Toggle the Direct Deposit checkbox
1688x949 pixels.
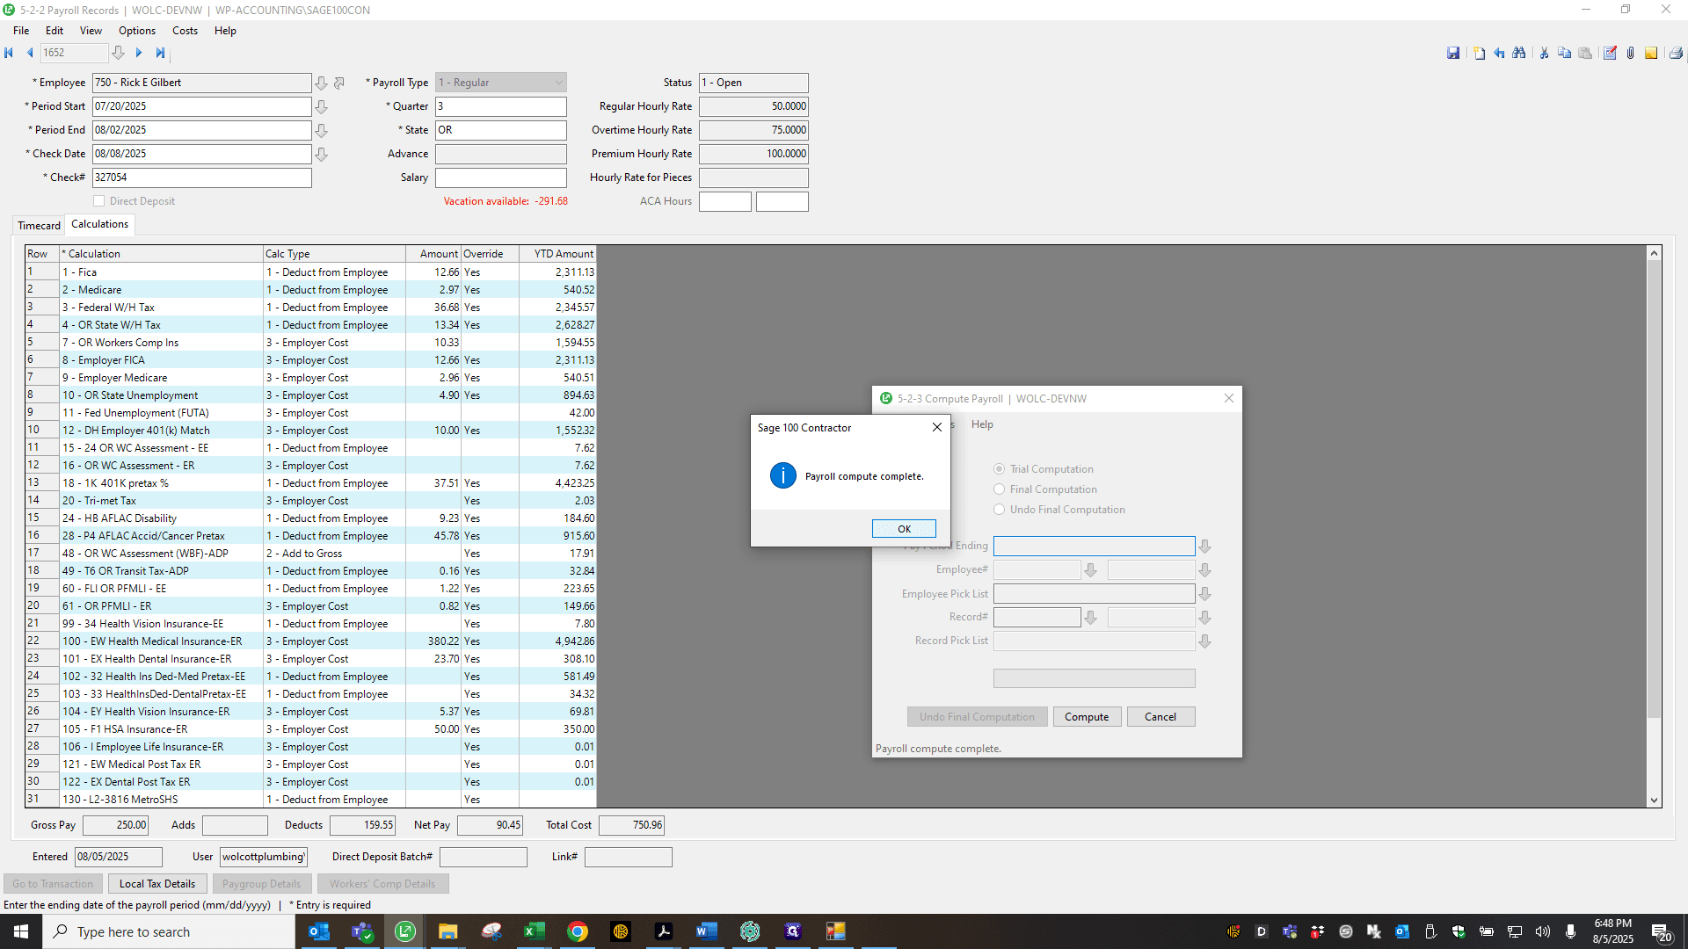[99, 201]
